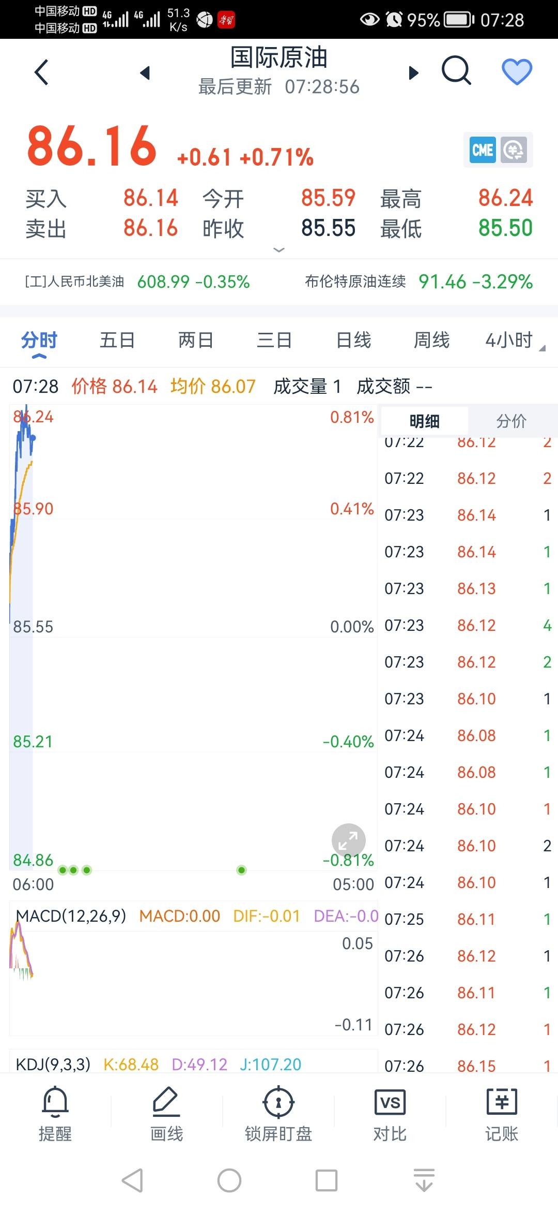Switch to previous instrument with left triangle
Screen dimensions: 558x1211
pos(146,73)
